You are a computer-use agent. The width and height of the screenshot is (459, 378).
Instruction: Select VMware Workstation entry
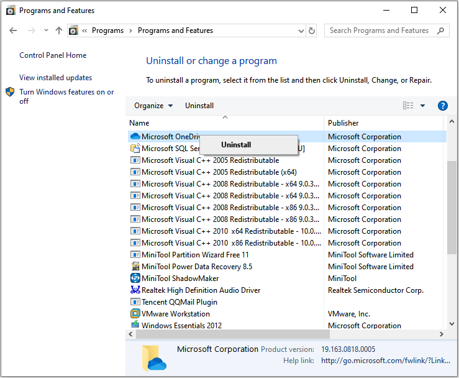[x=176, y=313]
